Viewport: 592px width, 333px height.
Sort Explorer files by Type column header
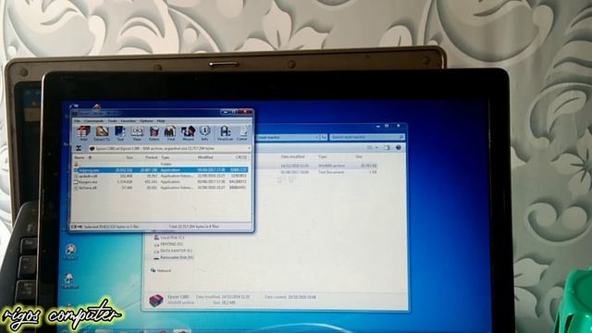click(x=322, y=156)
